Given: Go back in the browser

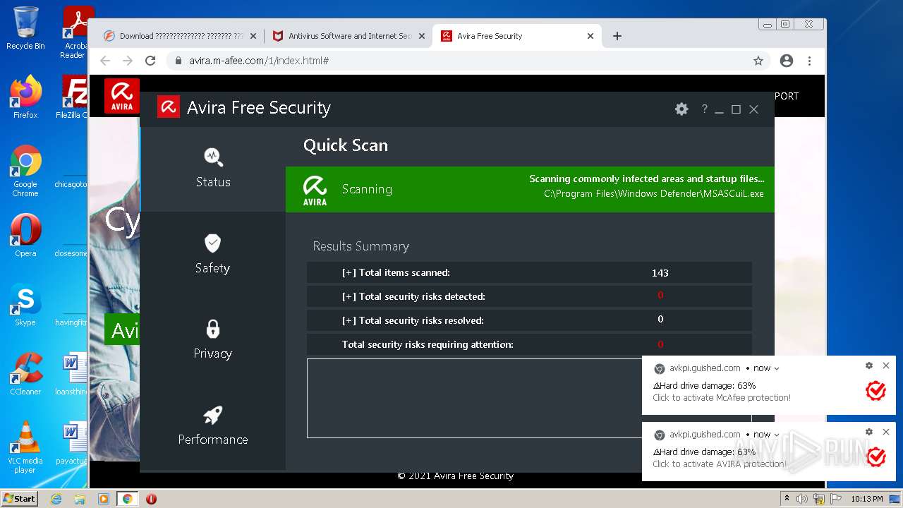Looking at the screenshot, I should coord(105,61).
